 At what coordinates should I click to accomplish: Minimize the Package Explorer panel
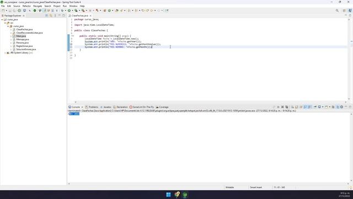coord(60,15)
